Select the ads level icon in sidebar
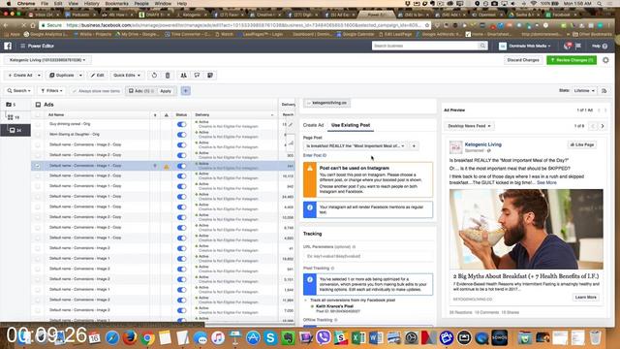Viewport: 620px width, 349px height. (13, 130)
